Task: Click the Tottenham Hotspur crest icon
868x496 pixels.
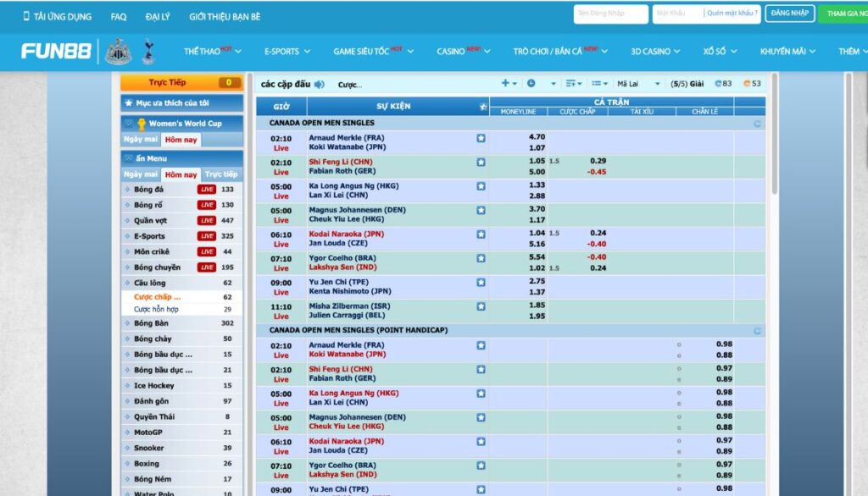Action: pos(147,52)
